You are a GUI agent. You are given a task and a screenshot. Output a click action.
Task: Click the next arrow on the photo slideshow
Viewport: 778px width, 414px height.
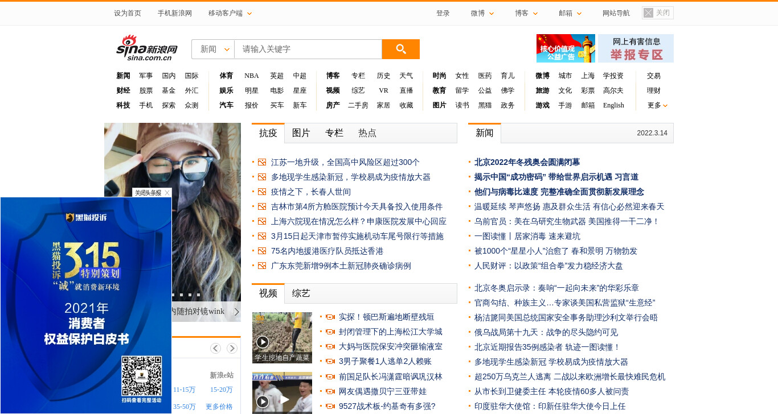click(236, 312)
